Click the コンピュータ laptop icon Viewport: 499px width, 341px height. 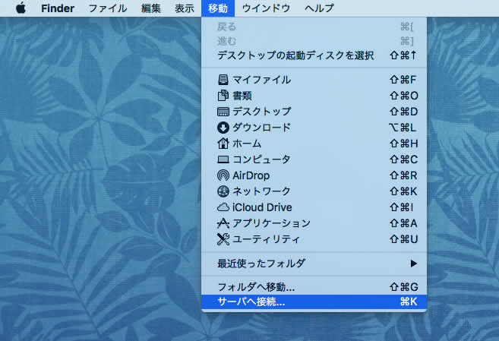tap(223, 159)
